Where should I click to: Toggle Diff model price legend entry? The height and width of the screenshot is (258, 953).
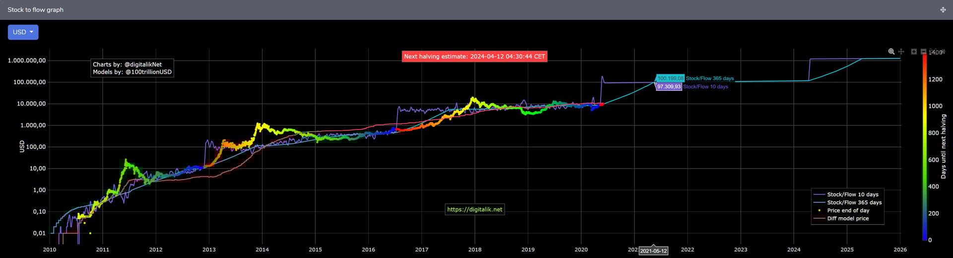[x=847, y=218]
